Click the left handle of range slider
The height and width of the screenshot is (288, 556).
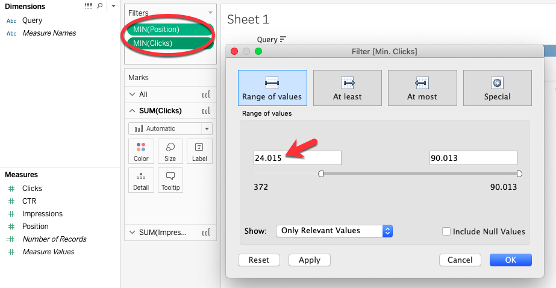pyautogui.click(x=321, y=174)
